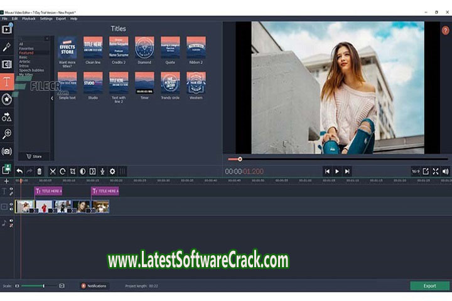This screenshot has height=301, width=452.
Task: Select the Featured titles category
Action: [26, 53]
